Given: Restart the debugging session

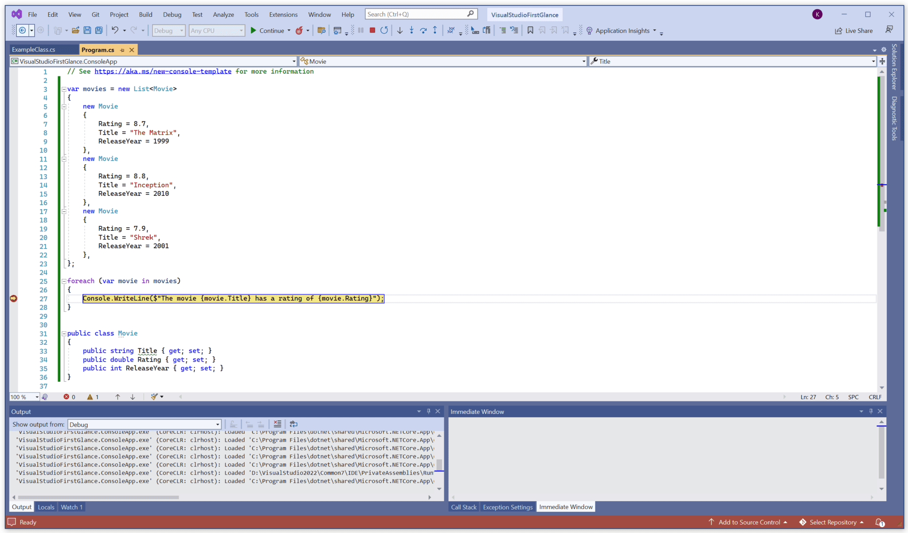Looking at the screenshot, I should click(x=384, y=30).
